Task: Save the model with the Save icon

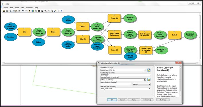Action: click(x=4, y=11)
